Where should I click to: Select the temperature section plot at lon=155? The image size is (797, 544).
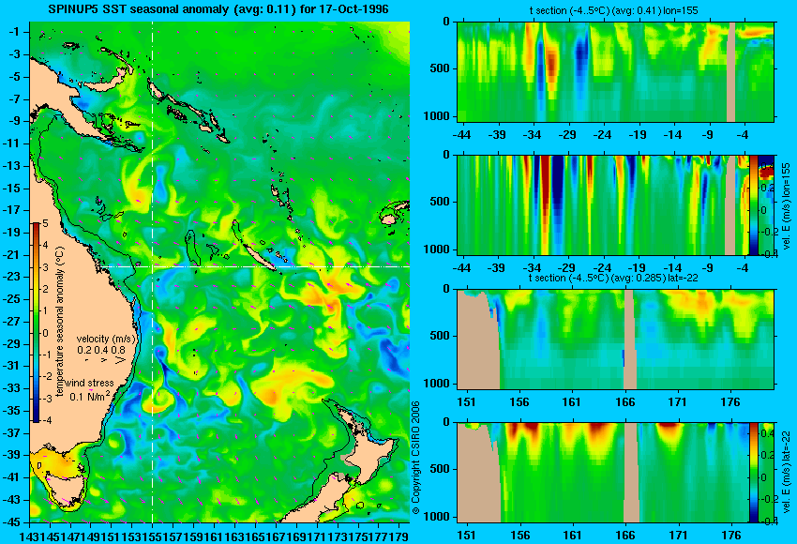tap(615, 71)
